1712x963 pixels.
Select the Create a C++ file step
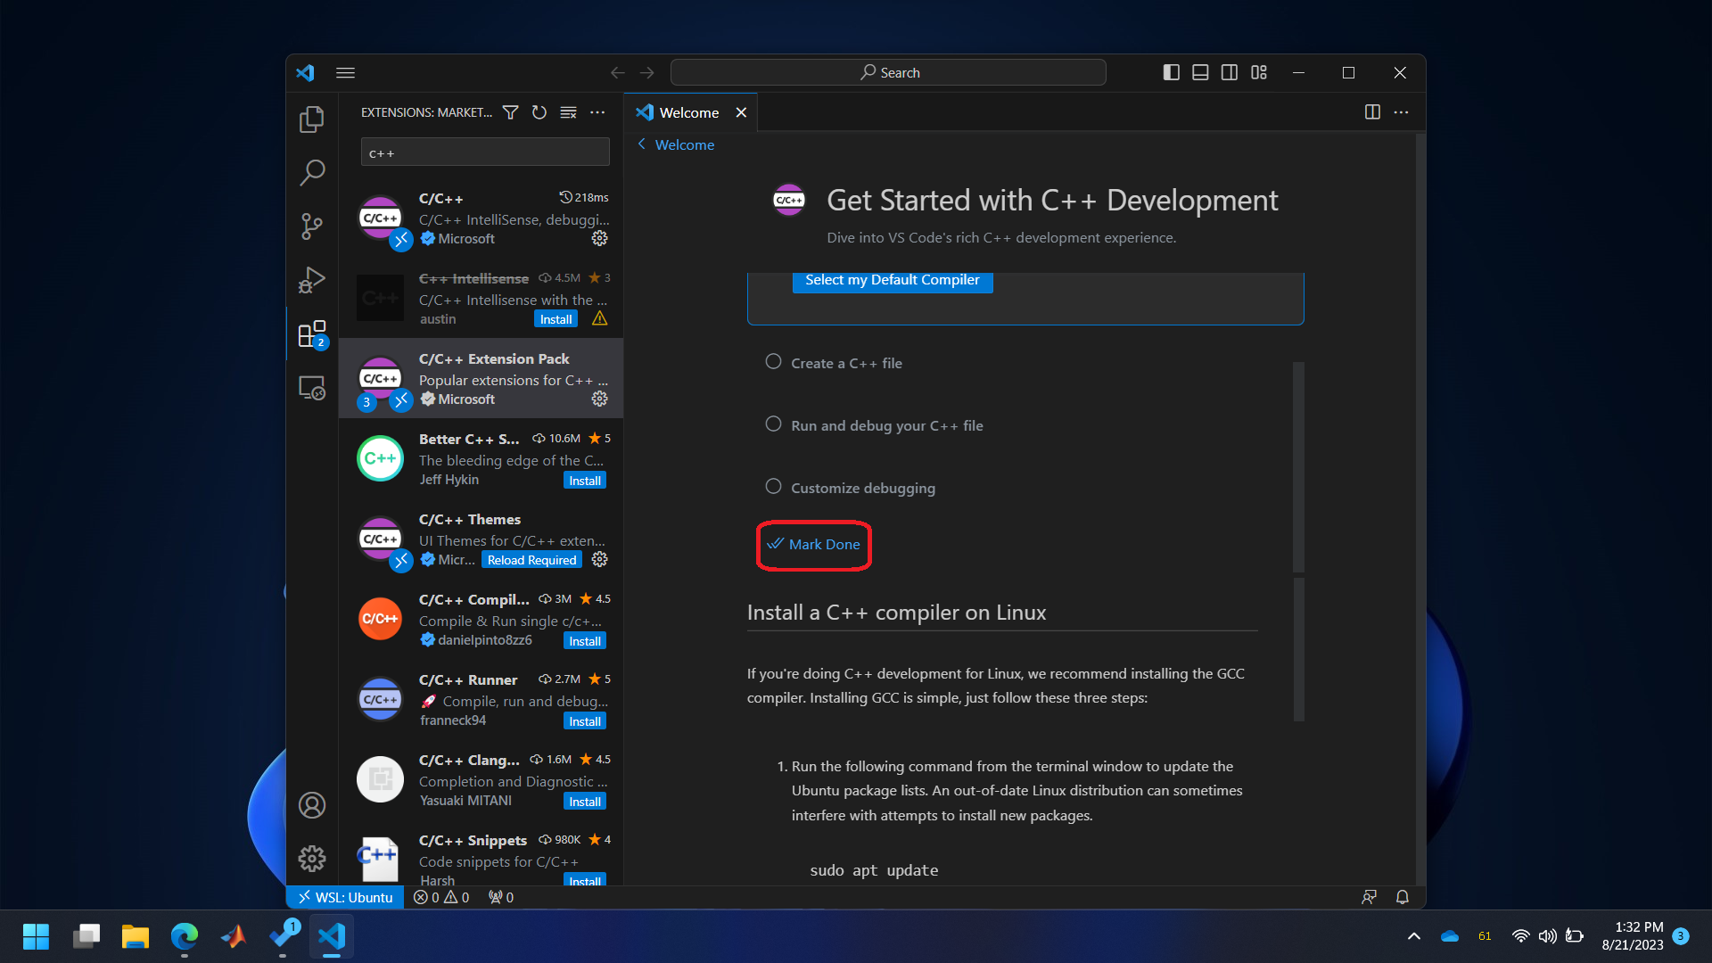coord(846,363)
